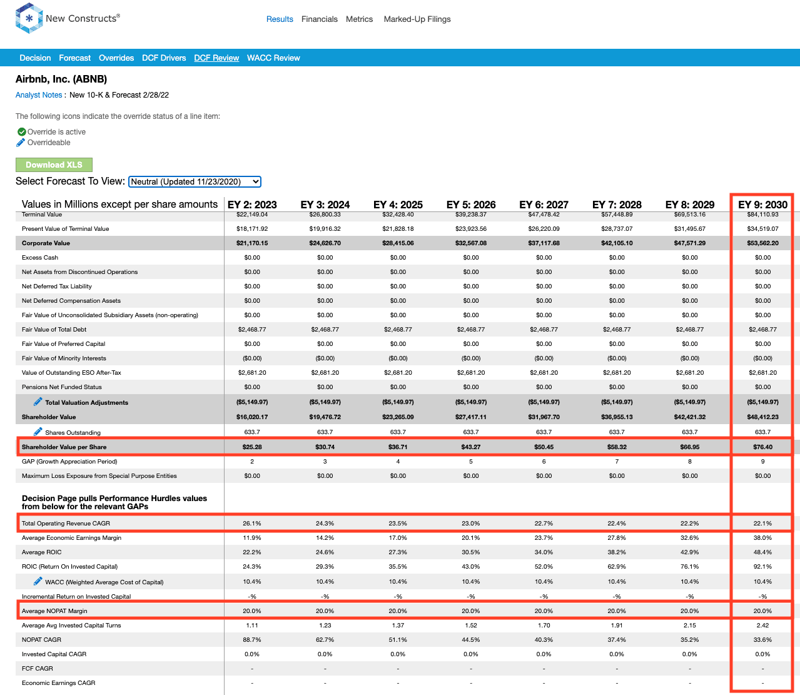Click the EY 3: 2024 column header

coord(325,205)
